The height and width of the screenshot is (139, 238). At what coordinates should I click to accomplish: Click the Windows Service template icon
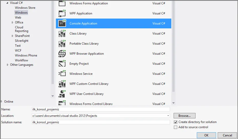click(x=62, y=74)
